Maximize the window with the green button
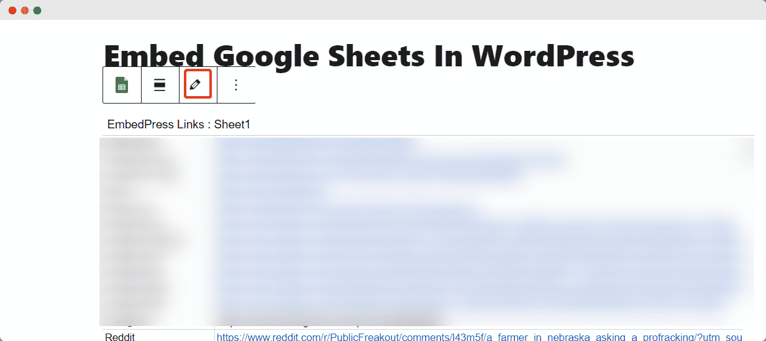This screenshot has height=341, width=766. click(37, 11)
